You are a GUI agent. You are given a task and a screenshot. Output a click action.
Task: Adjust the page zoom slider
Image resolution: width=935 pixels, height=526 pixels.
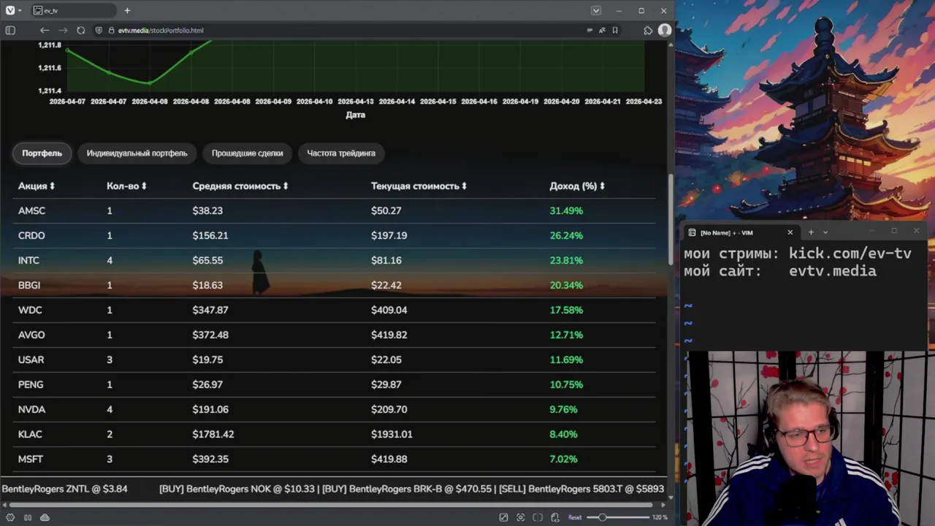coord(617,517)
